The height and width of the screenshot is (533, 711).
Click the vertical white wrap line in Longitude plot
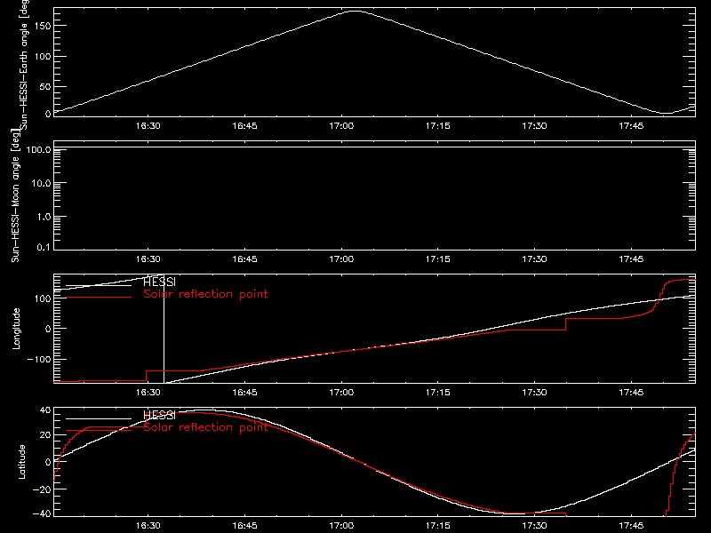[x=164, y=329]
